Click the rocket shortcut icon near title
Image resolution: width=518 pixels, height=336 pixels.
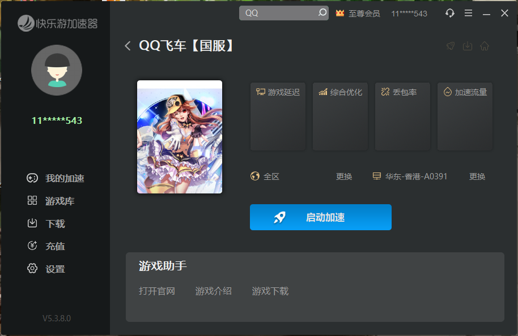(451, 46)
